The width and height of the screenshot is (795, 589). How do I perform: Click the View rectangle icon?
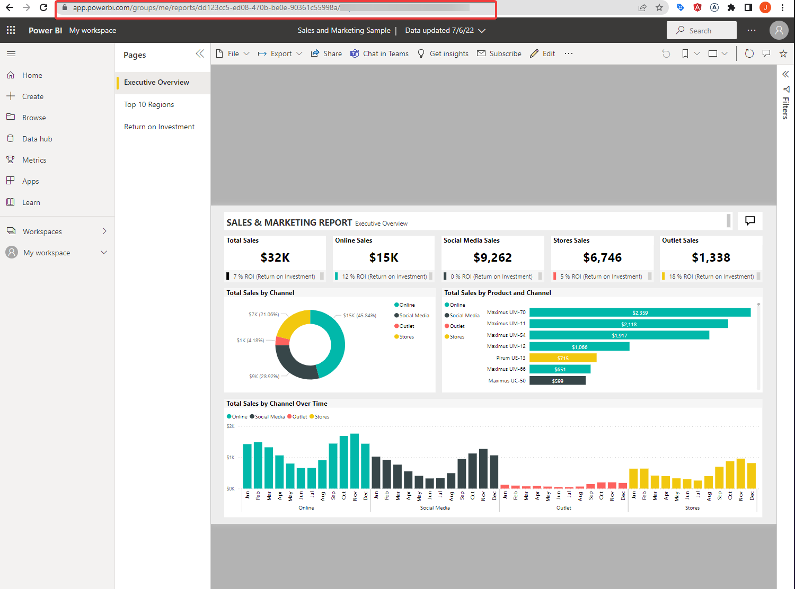click(x=713, y=53)
